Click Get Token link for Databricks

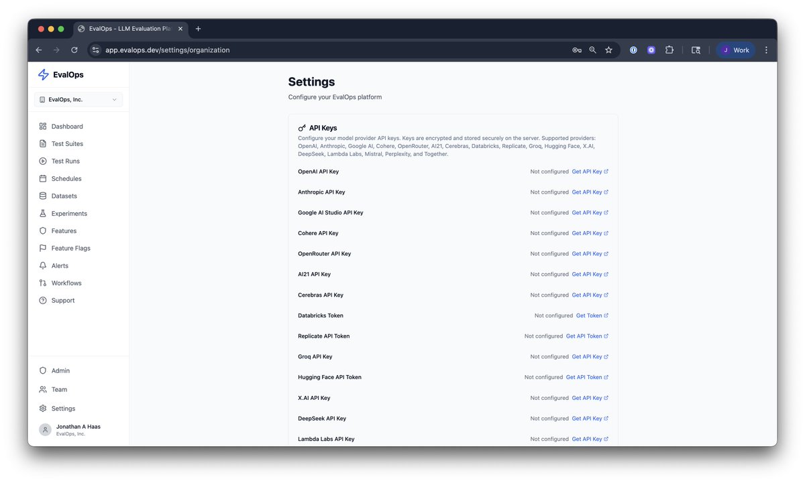coord(592,316)
